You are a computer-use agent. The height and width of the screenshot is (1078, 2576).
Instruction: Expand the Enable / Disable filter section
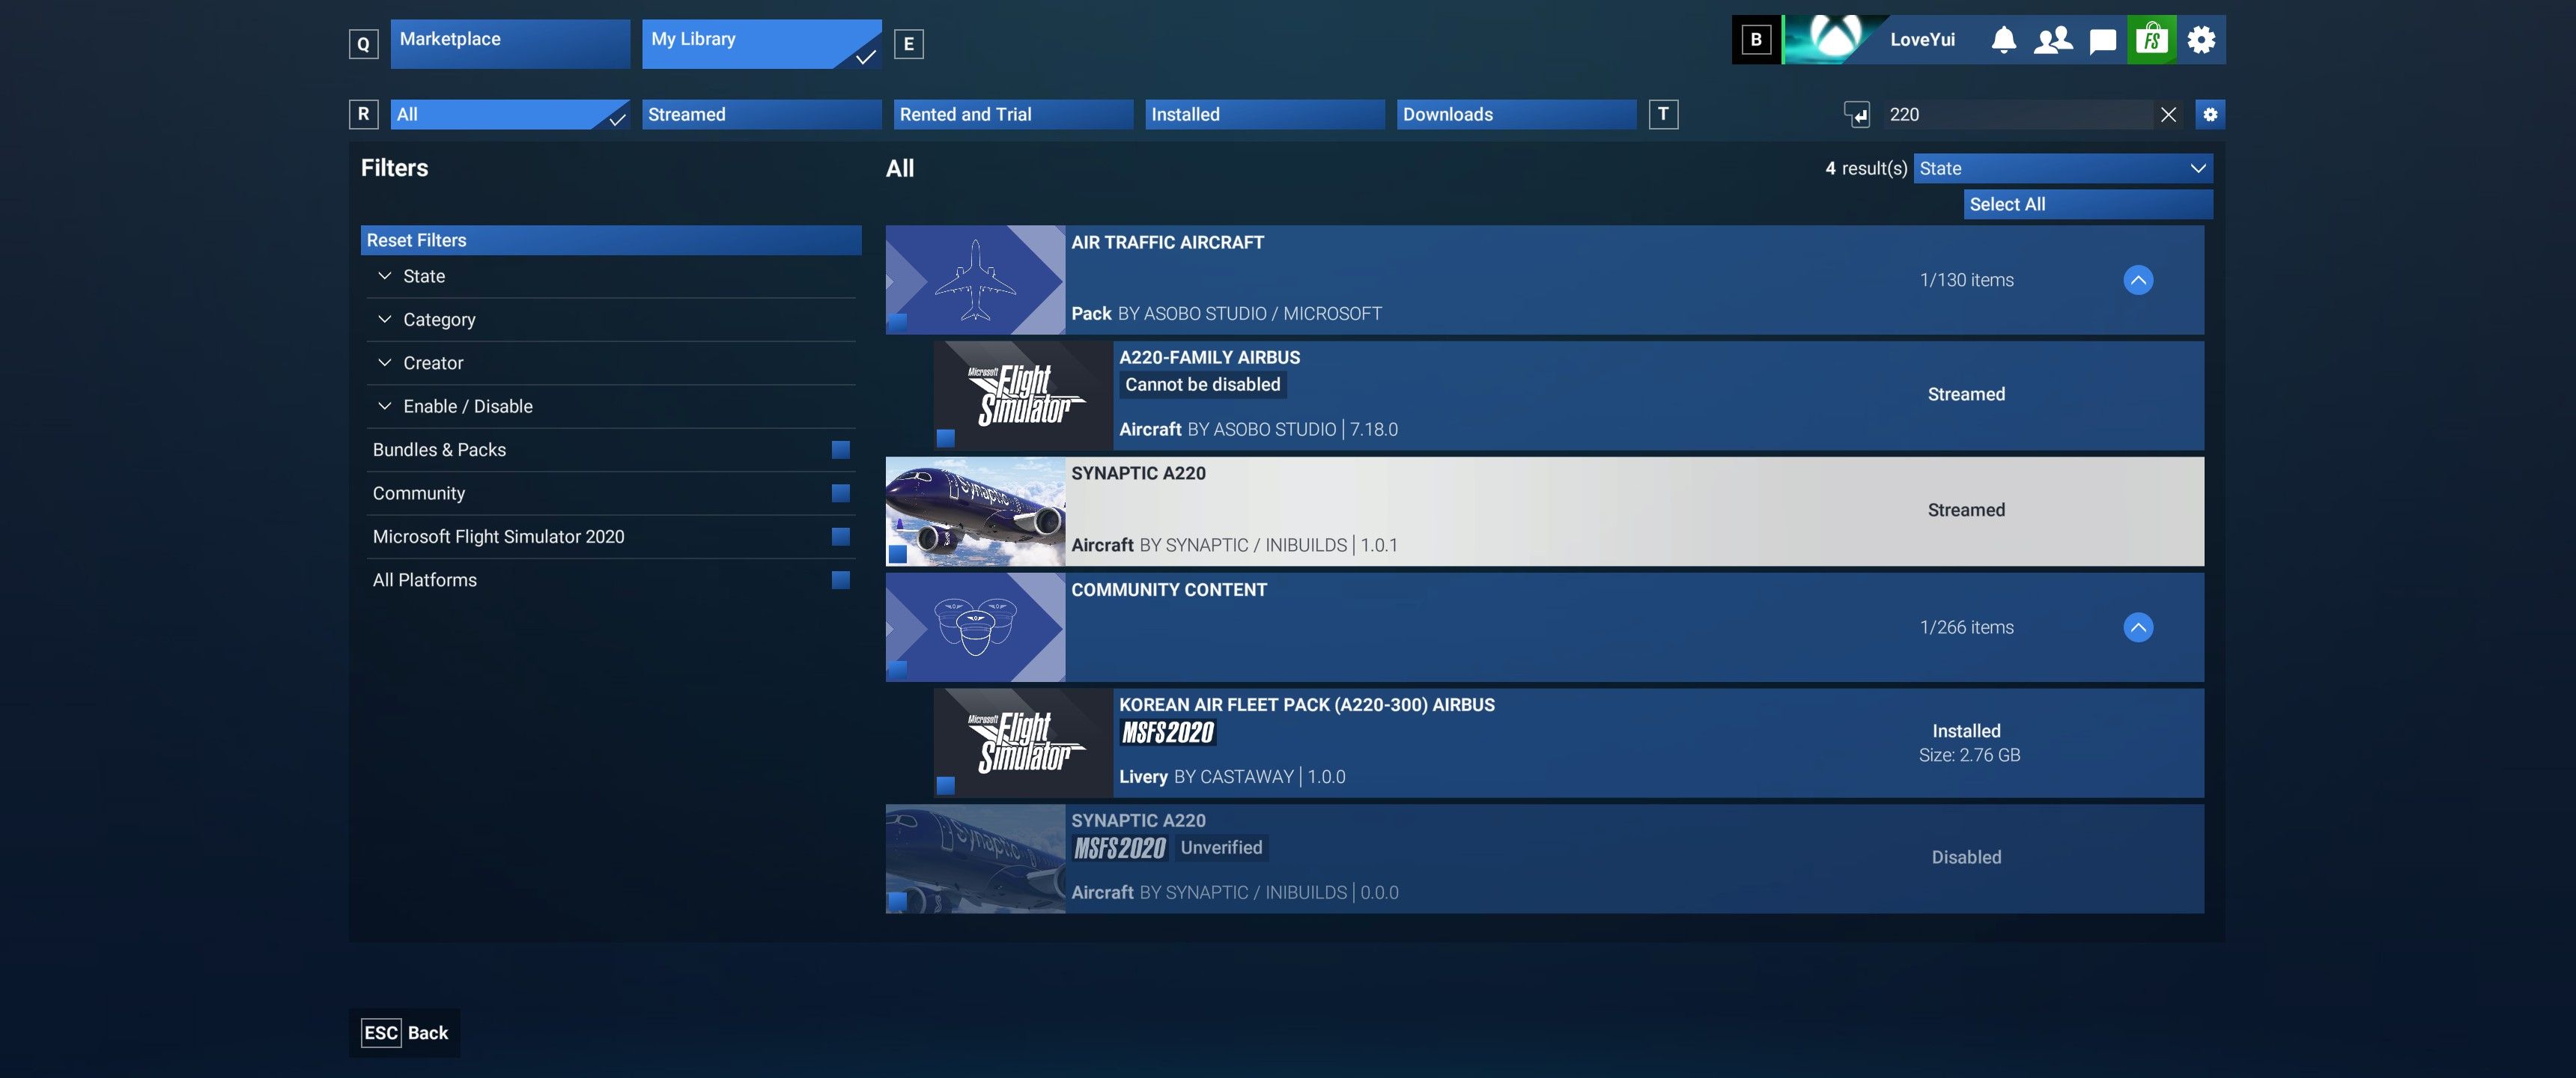(x=611, y=406)
